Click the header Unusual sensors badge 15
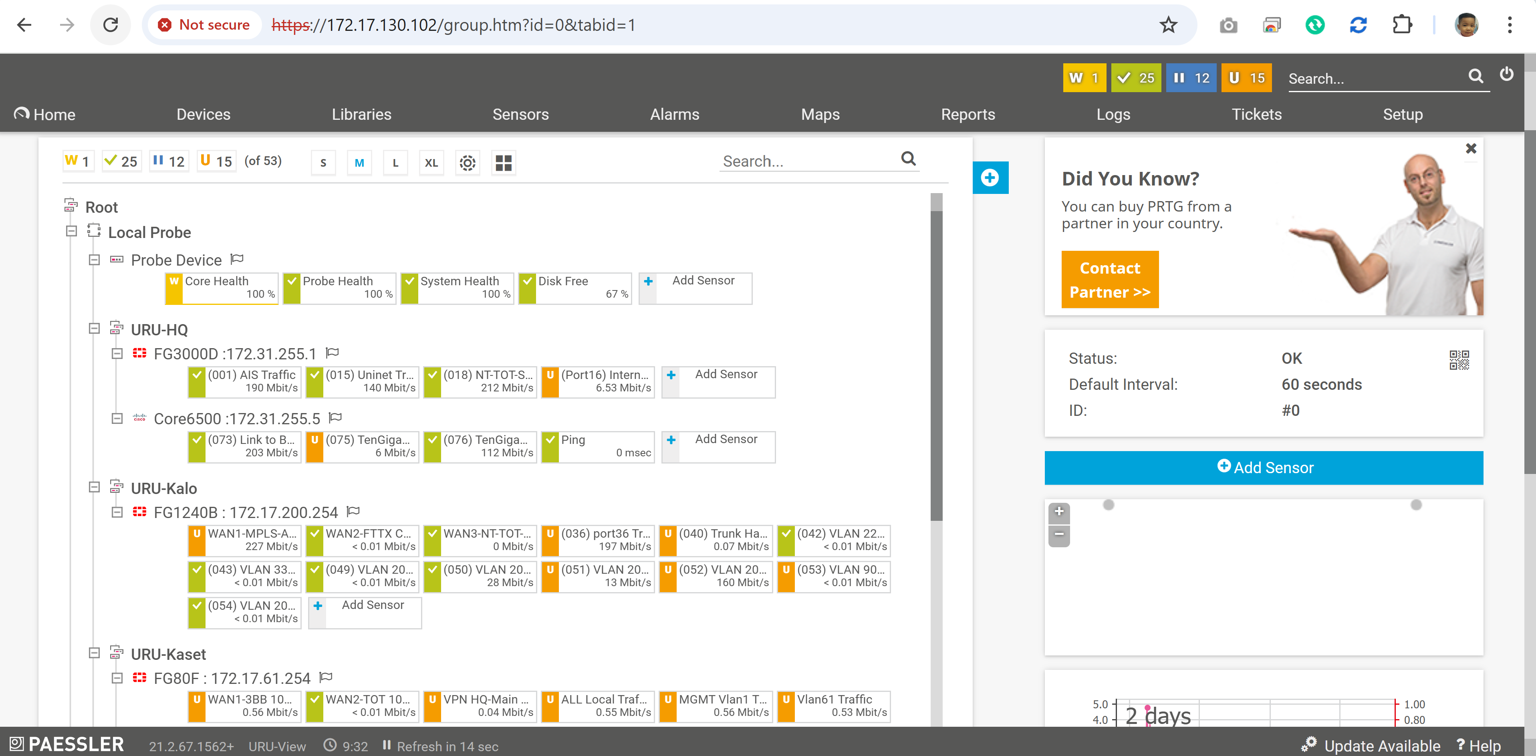This screenshot has width=1536, height=756. [1246, 77]
